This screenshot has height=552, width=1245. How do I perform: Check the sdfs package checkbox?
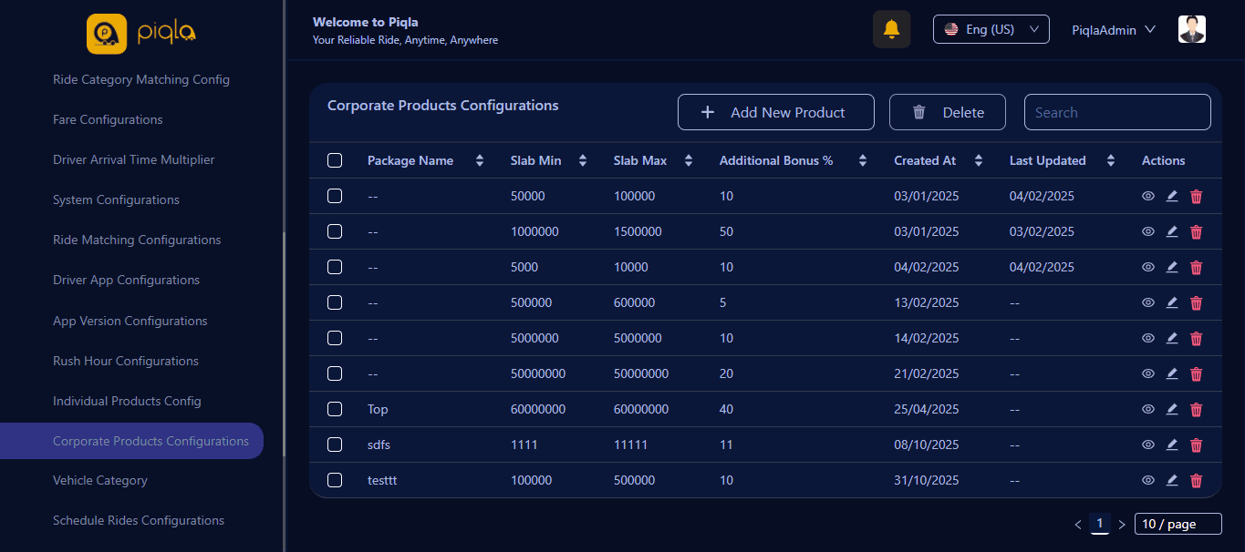point(335,445)
